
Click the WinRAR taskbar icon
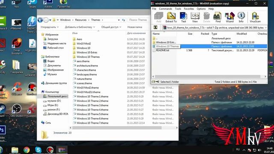point(62,150)
